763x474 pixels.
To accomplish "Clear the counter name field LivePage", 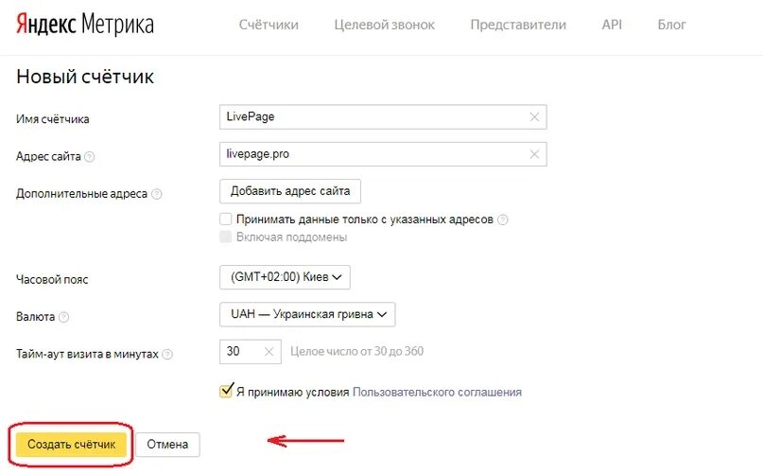I will point(534,117).
